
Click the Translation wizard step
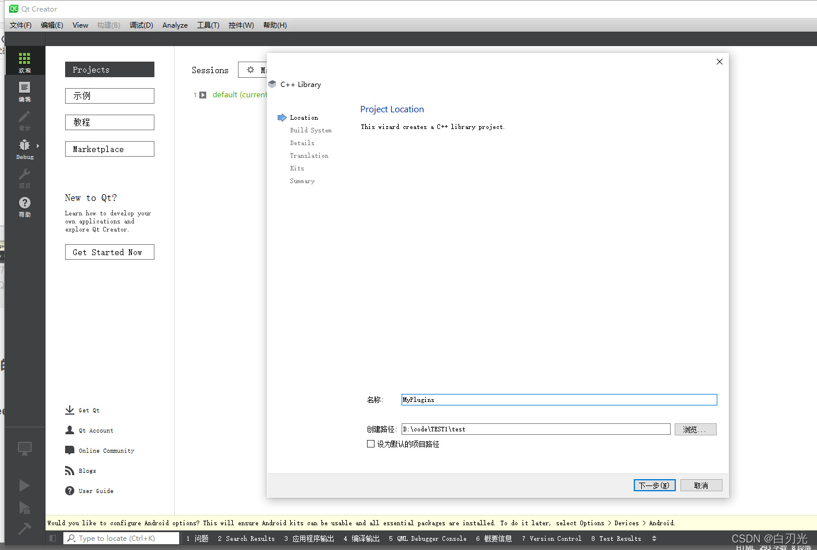pyautogui.click(x=309, y=155)
